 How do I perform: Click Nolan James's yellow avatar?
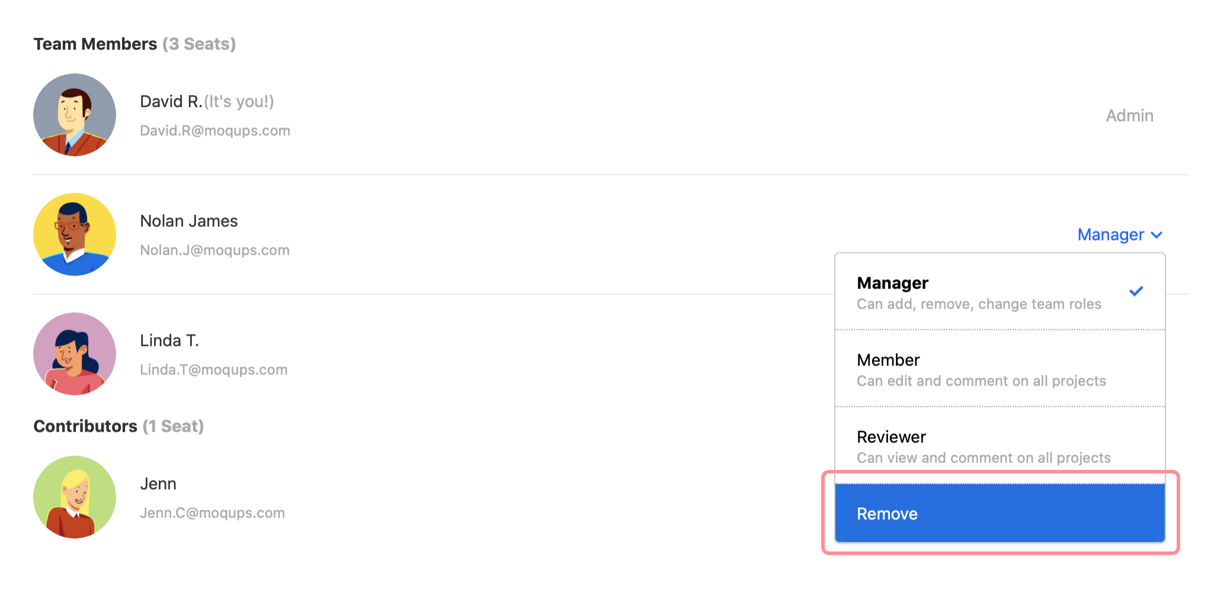[x=75, y=234]
